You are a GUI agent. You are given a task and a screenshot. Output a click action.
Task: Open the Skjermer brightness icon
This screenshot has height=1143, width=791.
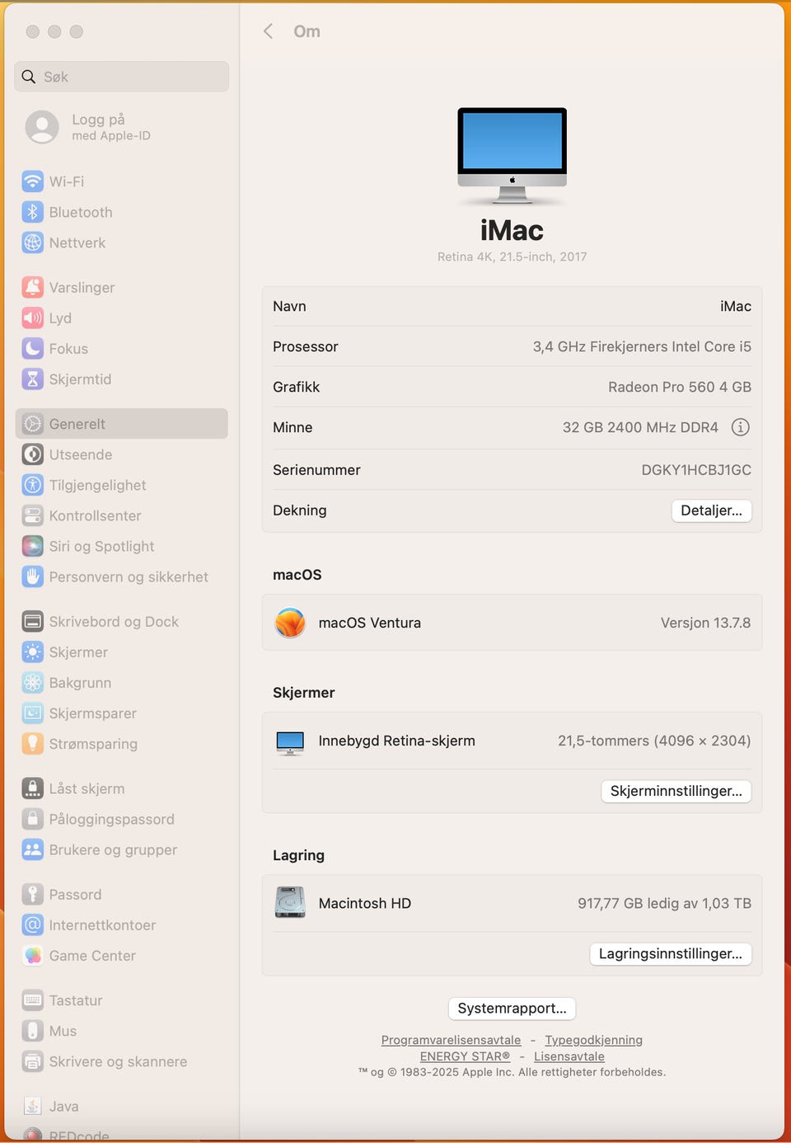click(x=32, y=651)
